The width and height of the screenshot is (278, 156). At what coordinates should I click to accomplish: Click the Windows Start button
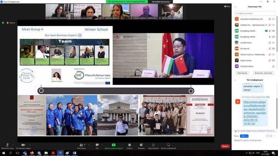click(x=3, y=153)
